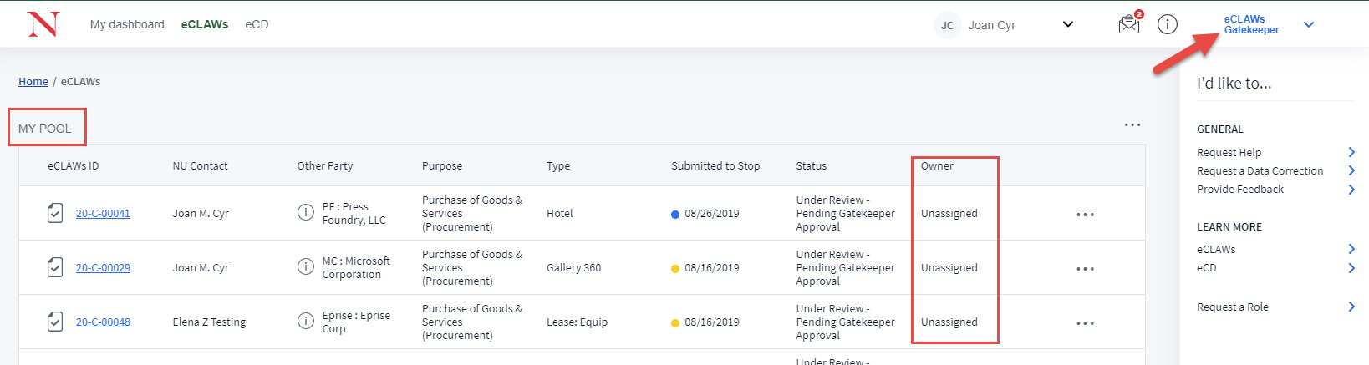
Task: Open row actions menu for 20-C-00041
Action: [x=1085, y=215]
